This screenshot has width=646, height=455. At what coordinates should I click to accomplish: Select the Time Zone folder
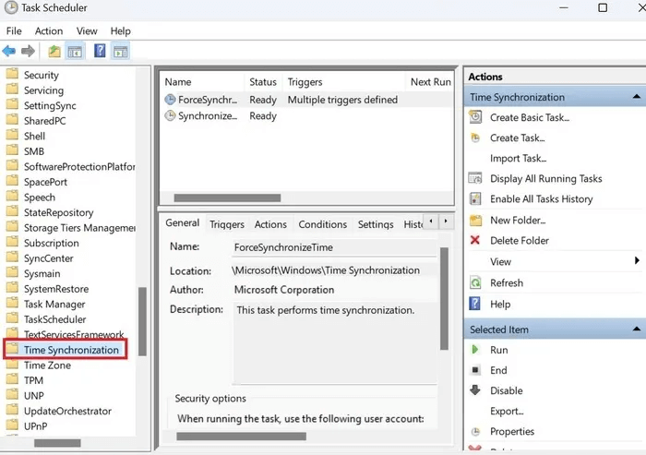pyautogui.click(x=47, y=365)
